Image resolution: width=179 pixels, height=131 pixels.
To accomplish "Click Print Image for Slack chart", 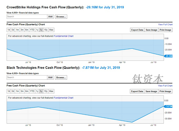I will click(x=165, y=91).
